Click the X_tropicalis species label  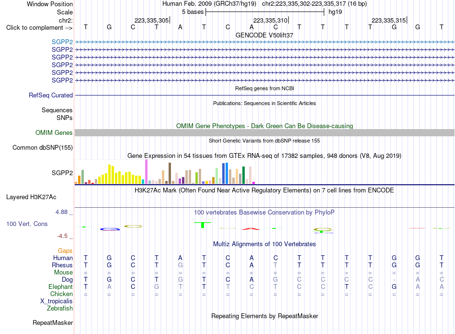pyautogui.click(x=57, y=301)
